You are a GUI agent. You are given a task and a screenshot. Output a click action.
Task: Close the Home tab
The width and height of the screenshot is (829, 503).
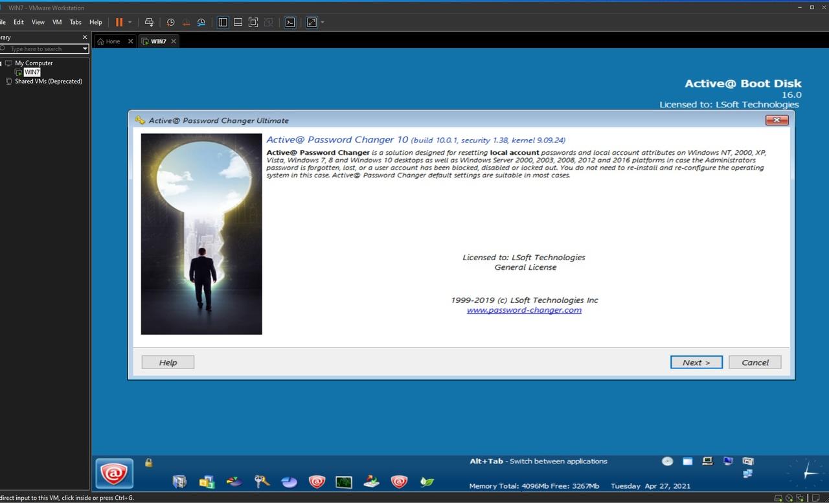click(x=130, y=41)
